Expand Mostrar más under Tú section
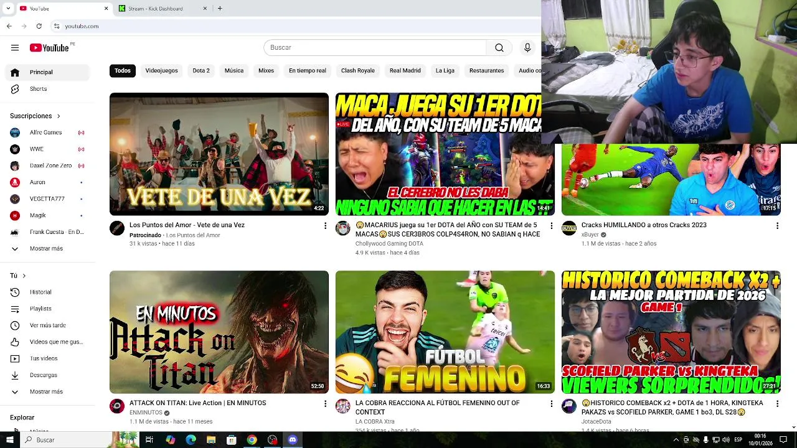Screen dimensions: 797x448 click(47, 392)
